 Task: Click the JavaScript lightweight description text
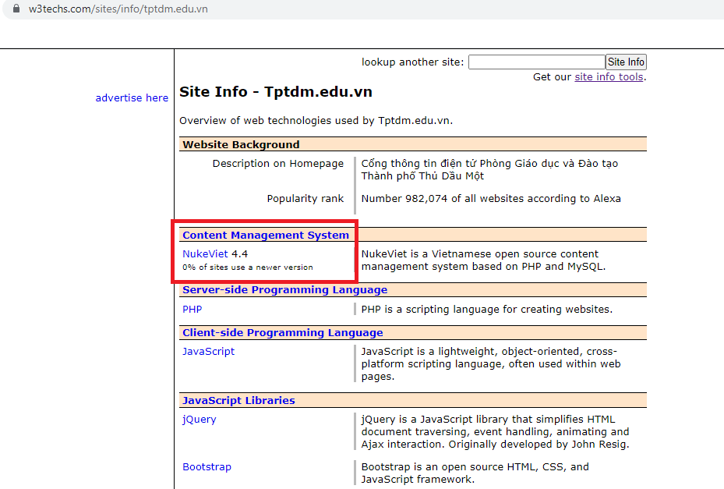(491, 363)
